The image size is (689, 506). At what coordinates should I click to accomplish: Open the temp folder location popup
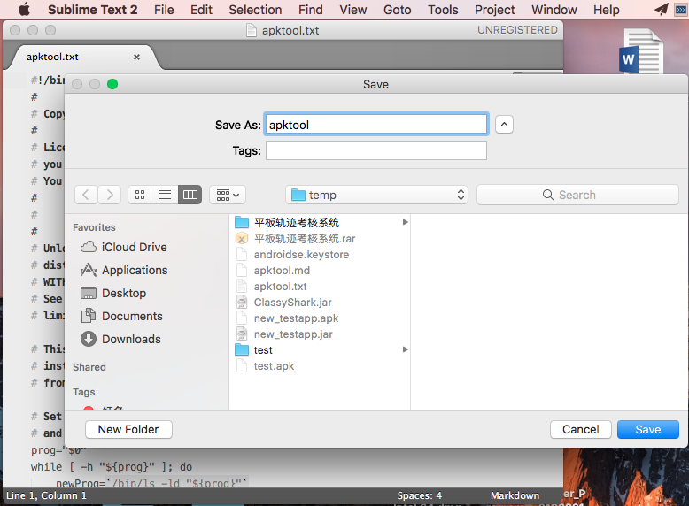coord(376,195)
